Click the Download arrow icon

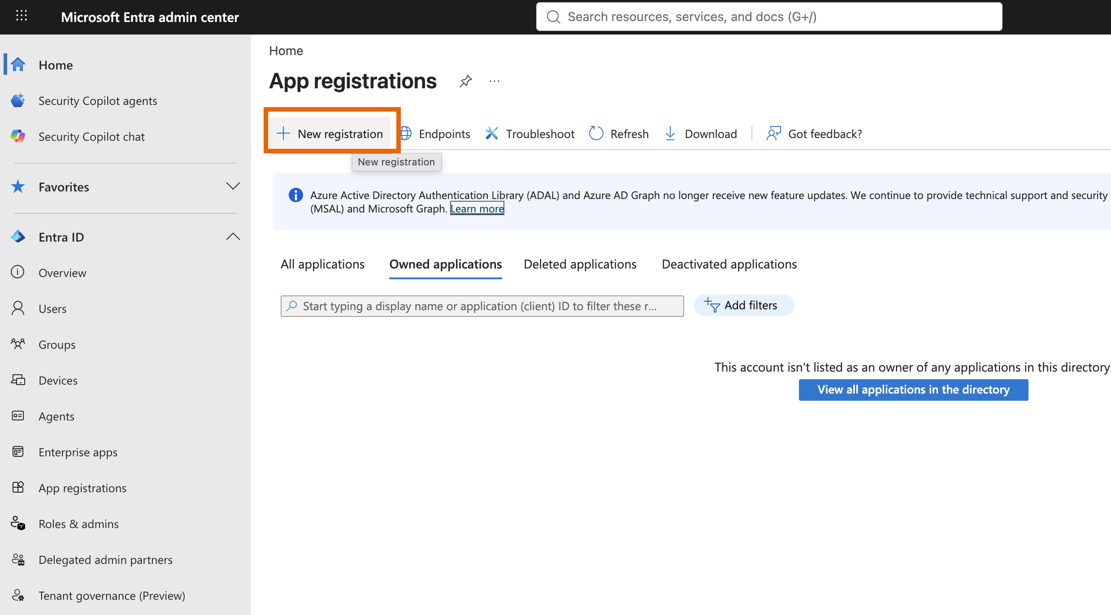coord(670,134)
